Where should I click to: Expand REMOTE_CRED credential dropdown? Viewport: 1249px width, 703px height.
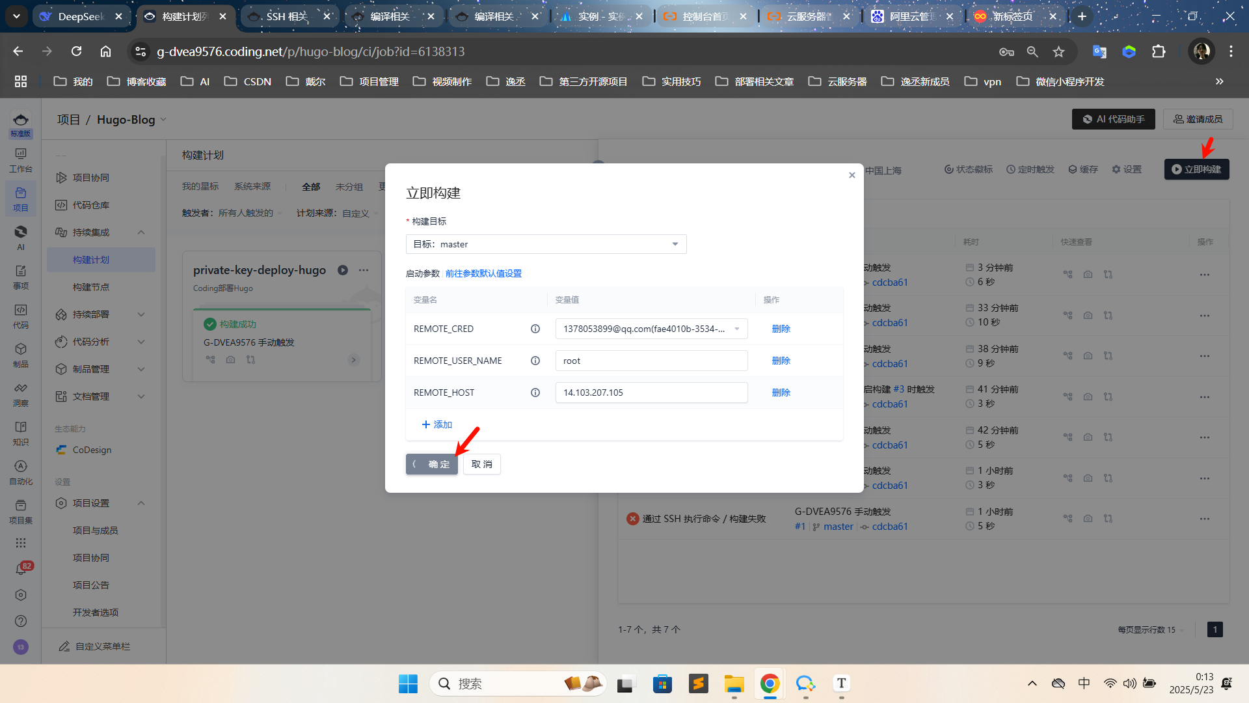click(737, 329)
